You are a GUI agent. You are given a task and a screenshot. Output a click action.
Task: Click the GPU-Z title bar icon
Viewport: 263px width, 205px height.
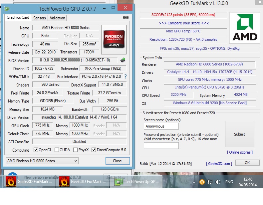pos(7,8)
